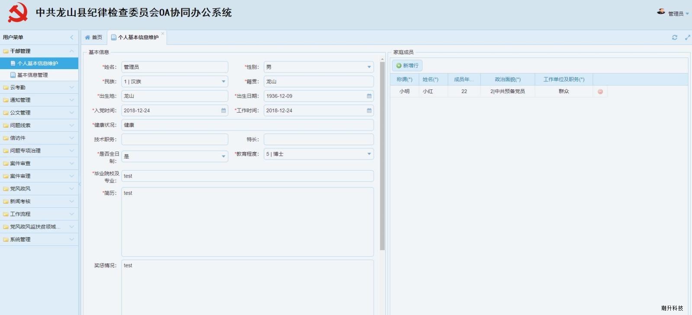Click the 基本信息管理 document icon
The width and height of the screenshot is (692, 315).
13,75
